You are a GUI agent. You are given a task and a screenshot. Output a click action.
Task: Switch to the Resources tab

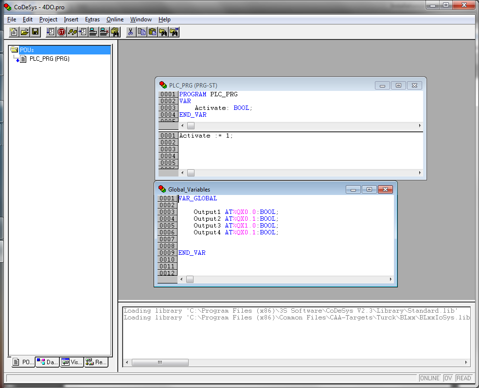96,362
